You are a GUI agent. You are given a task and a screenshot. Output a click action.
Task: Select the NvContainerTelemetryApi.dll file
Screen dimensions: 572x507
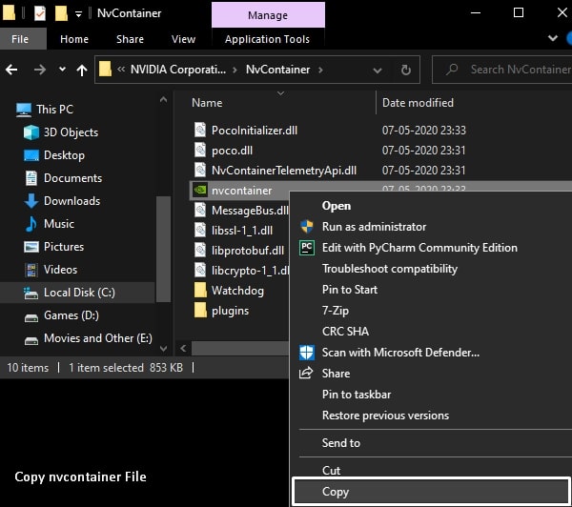click(x=284, y=171)
